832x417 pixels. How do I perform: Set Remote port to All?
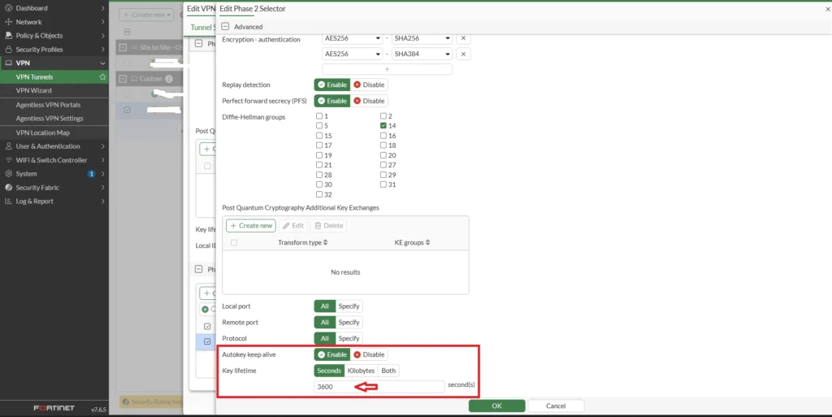[325, 322]
